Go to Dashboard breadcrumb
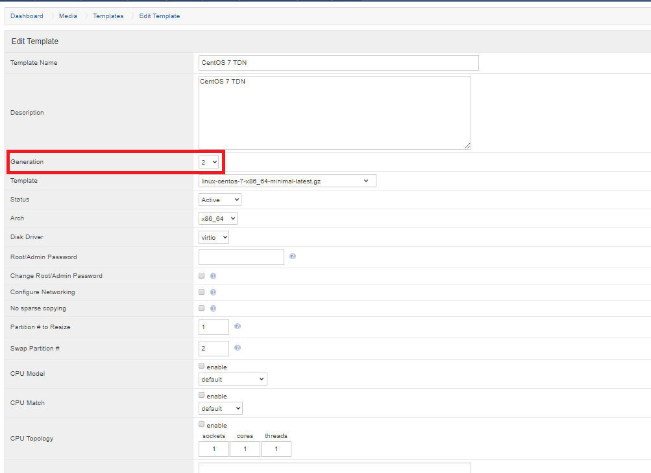Image resolution: width=651 pixels, height=473 pixels. [x=27, y=16]
